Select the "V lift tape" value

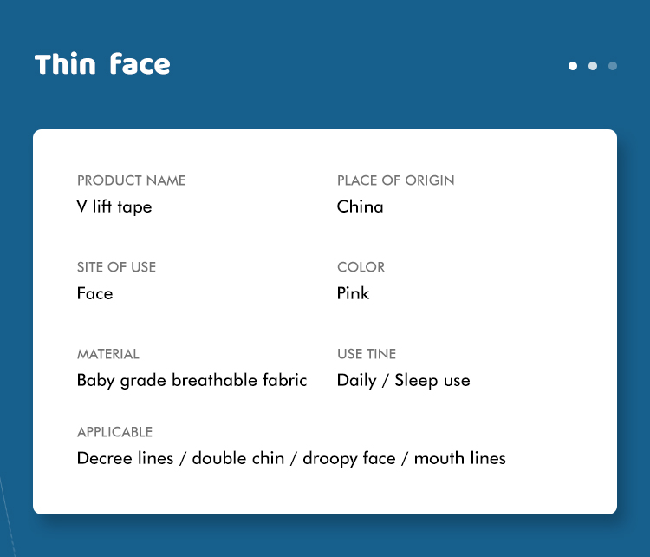coord(114,206)
